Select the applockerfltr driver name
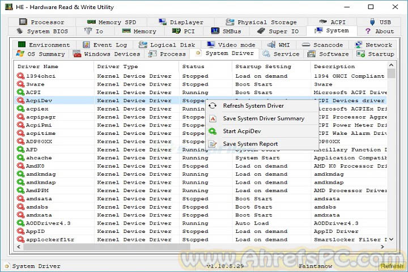Viewport: 408px width, 272px height. (x=50, y=240)
